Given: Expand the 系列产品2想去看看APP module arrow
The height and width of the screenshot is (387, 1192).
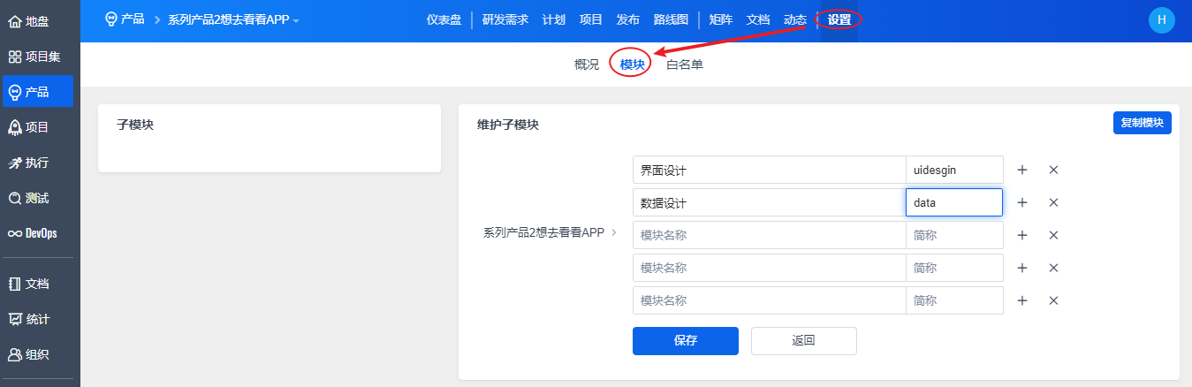Looking at the screenshot, I should 614,233.
